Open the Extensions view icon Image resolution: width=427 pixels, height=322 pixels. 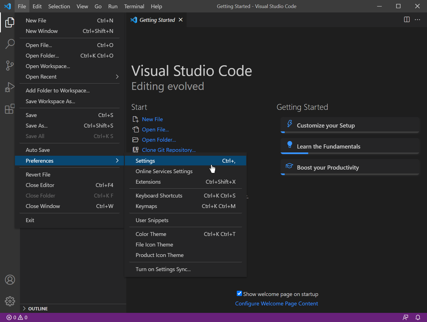click(x=10, y=109)
